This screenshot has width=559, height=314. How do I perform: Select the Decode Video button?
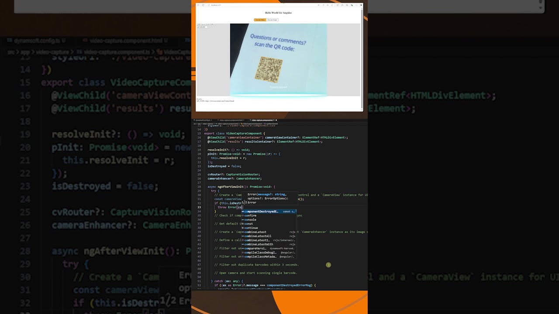pyautogui.click(x=260, y=20)
